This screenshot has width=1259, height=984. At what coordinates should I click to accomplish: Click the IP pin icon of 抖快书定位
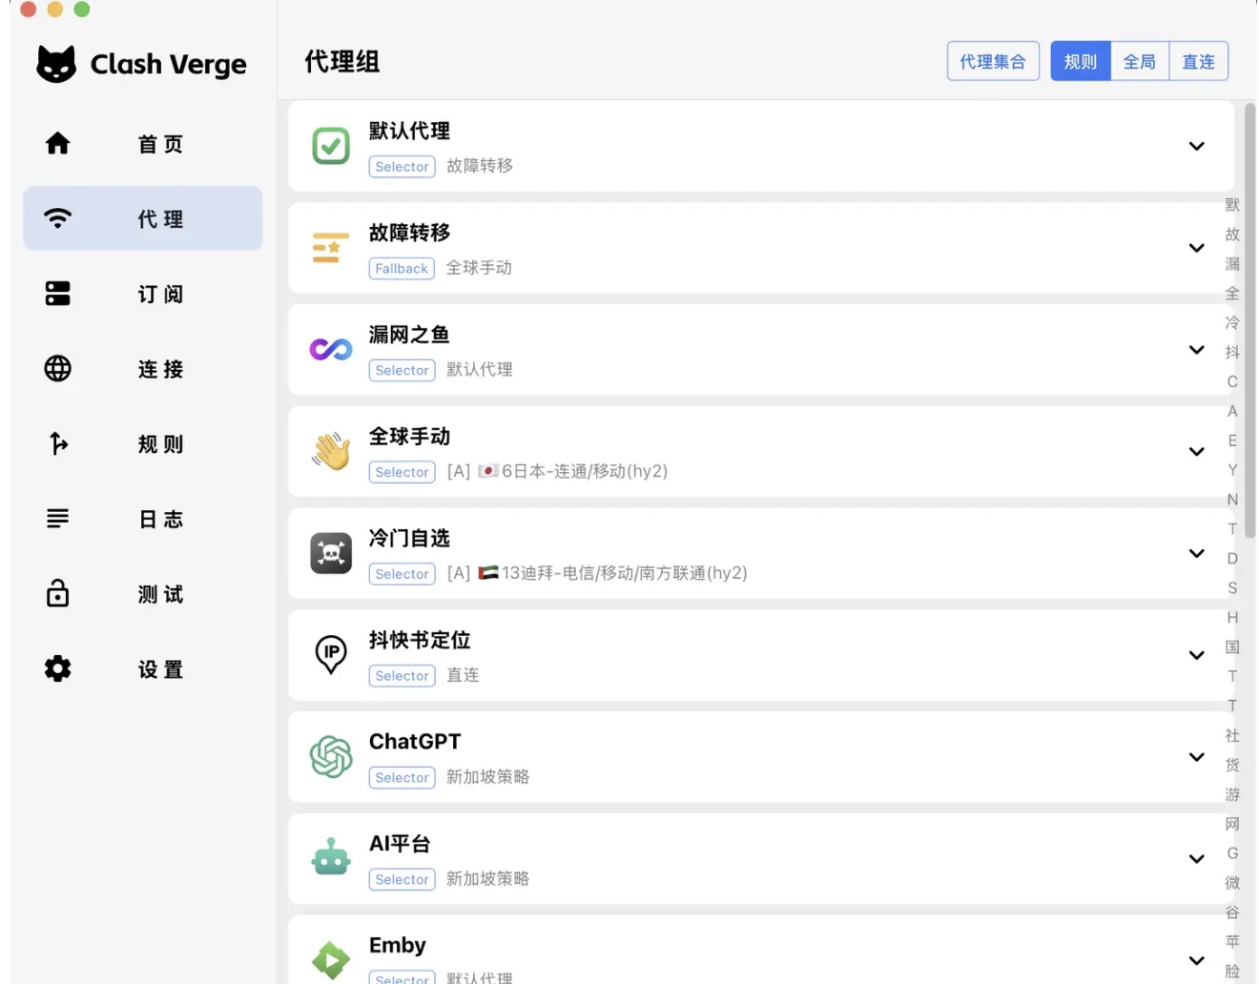(x=331, y=655)
